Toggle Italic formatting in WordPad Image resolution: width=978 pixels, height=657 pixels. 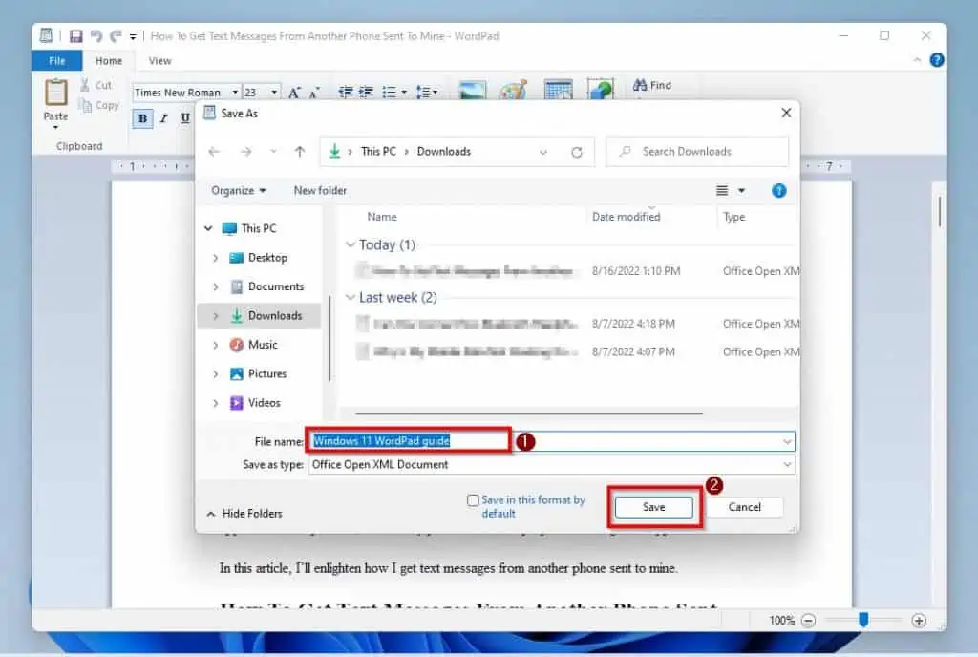(164, 118)
